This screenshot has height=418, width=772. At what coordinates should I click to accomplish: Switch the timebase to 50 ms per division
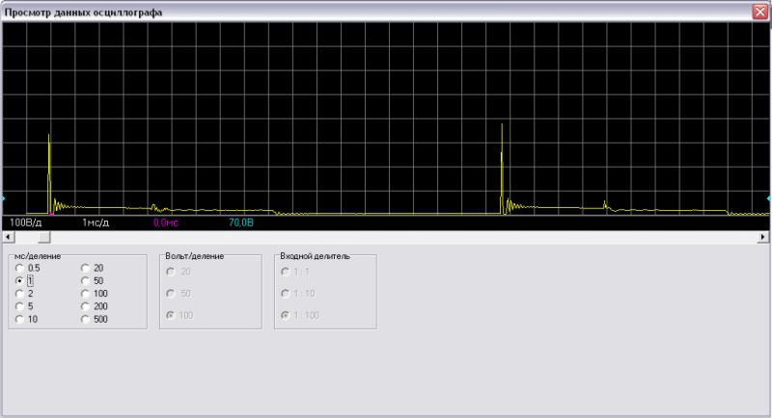[x=85, y=280]
